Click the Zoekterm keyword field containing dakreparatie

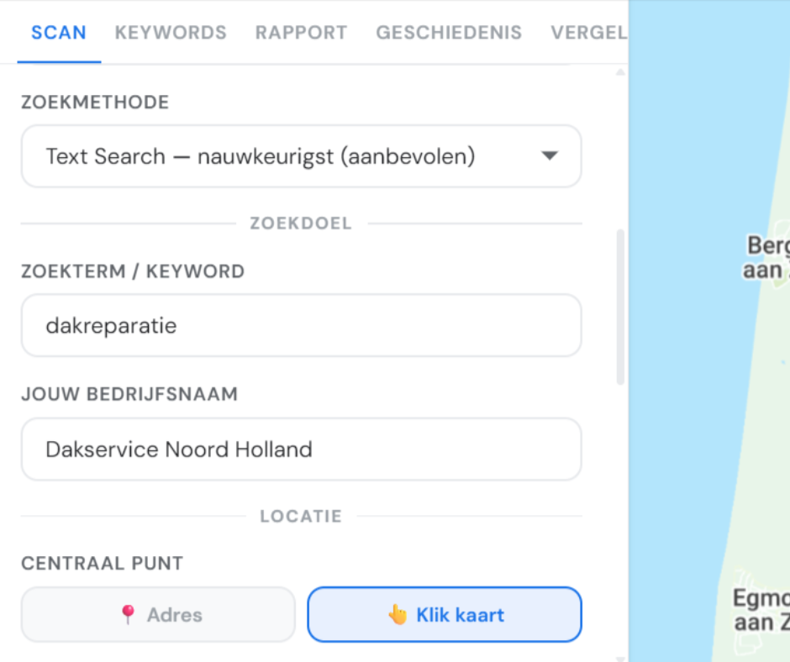coord(301,325)
